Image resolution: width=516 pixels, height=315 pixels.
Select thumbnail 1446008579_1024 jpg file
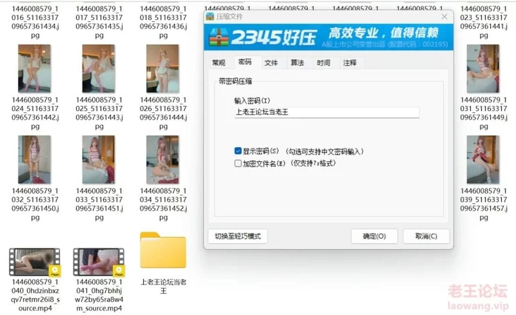click(34, 68)
